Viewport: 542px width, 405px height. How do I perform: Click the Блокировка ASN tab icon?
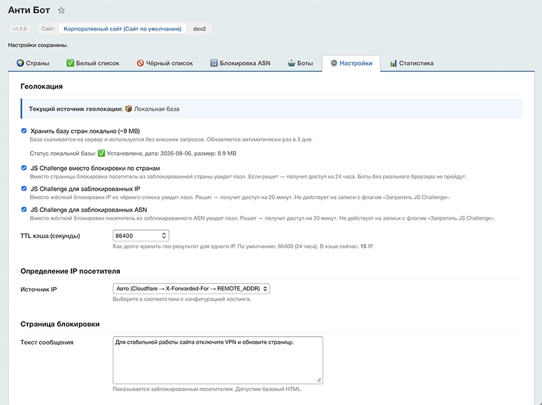coord(214,63)
